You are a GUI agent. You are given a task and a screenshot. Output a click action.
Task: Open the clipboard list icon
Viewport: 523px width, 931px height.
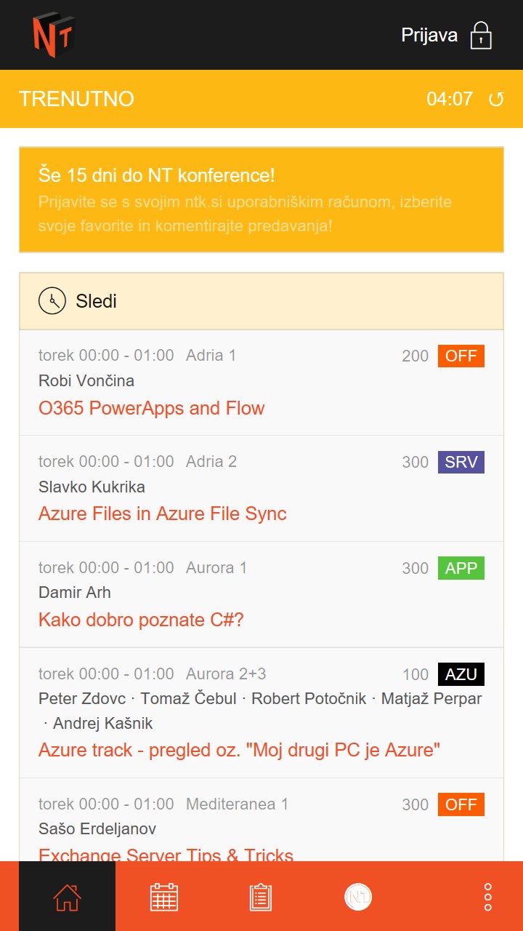coord(261,897)
